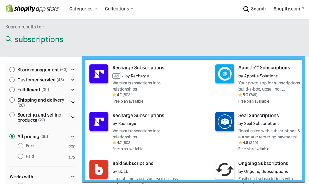Viewport: 309px width, 184px height.
Task: Open the Bold Subscriptions title link
Action: tap(133, 163)
